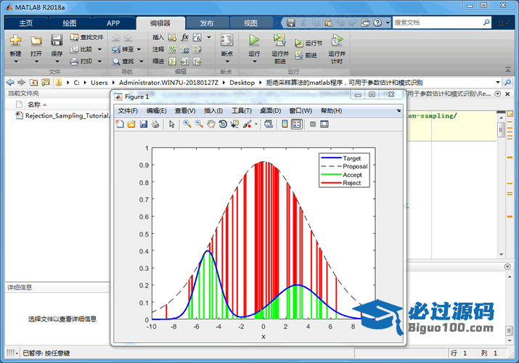Switch to the 主页 (Home) tab
Screen dimensions: 519x363
pos(26,23)
